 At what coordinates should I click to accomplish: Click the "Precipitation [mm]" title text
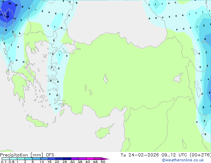(22, 155)
